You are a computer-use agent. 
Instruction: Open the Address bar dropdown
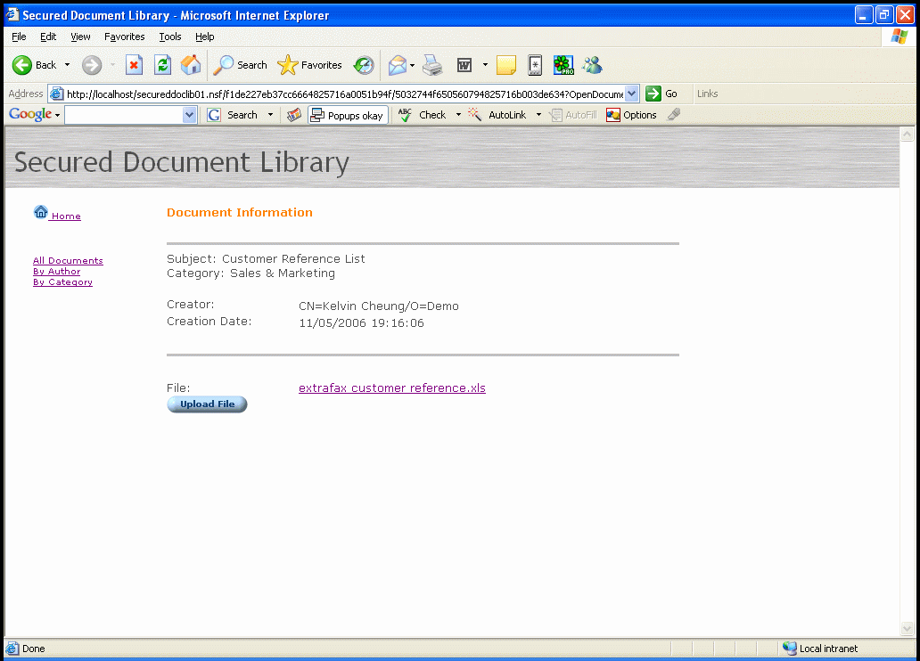pos(632,93)
